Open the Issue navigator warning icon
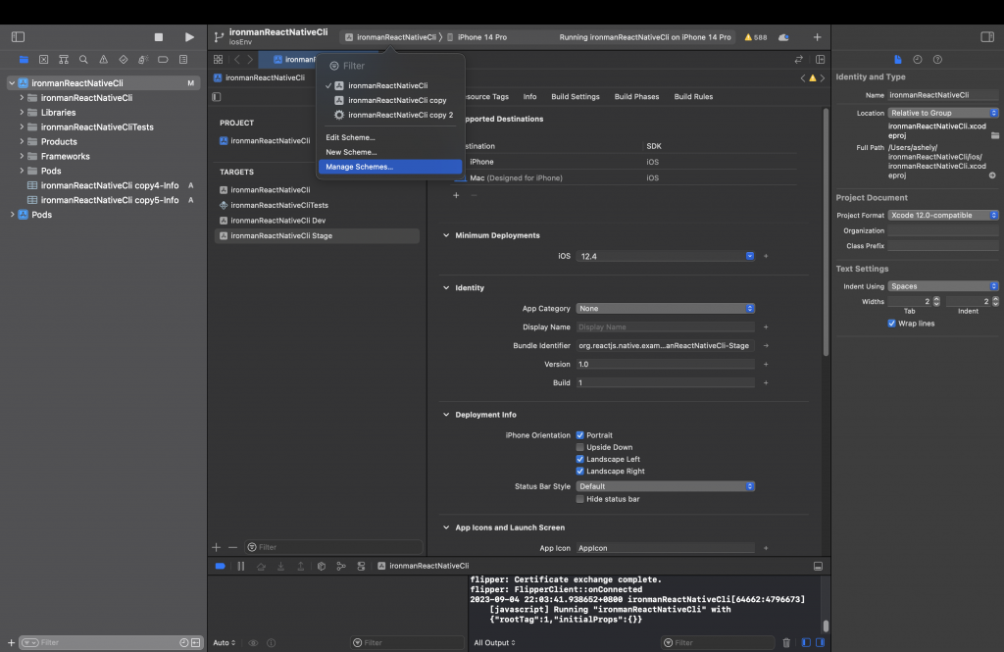 pos(103,60)
